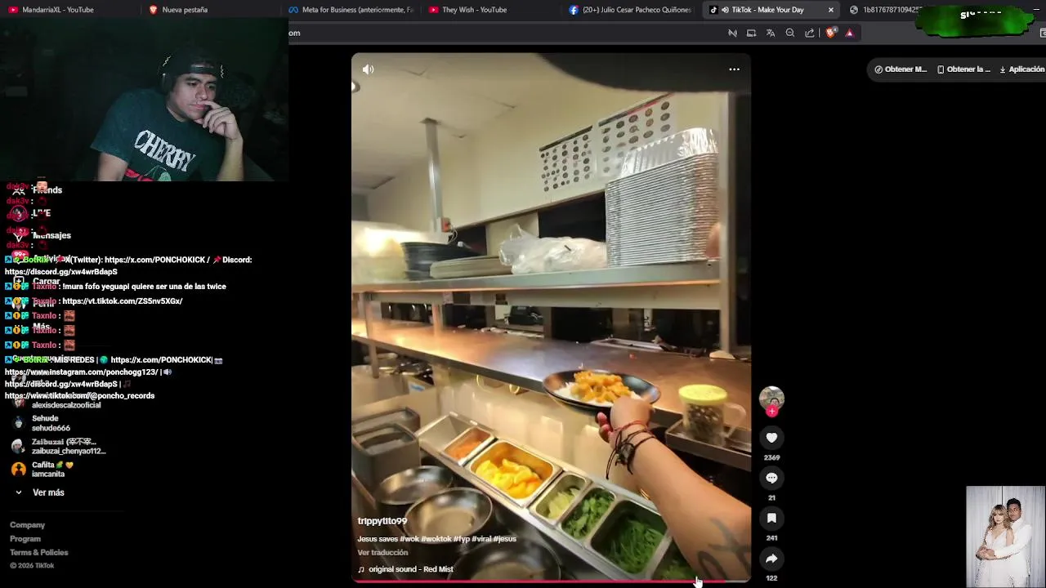1046x588 pixels.
Task: Click the Obtener la... app button
Action: click(963, 69)
